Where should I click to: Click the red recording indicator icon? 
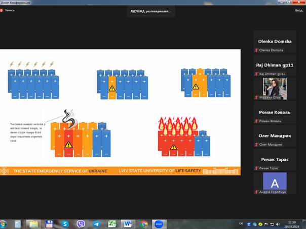(2, 10)
